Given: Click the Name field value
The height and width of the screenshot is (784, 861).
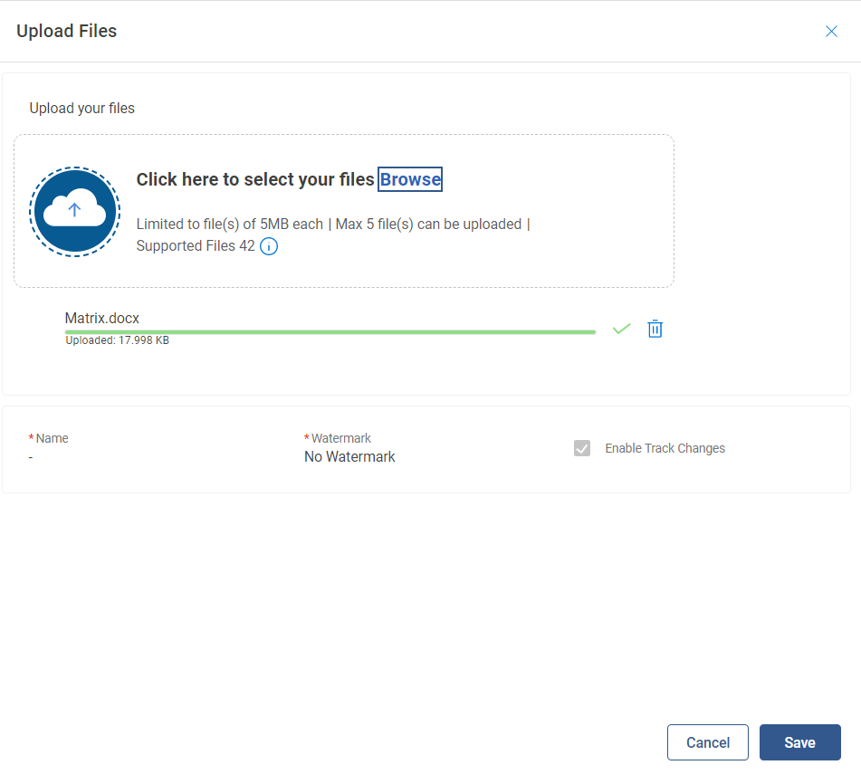Looking at the screenshot, I should (31, 457).
